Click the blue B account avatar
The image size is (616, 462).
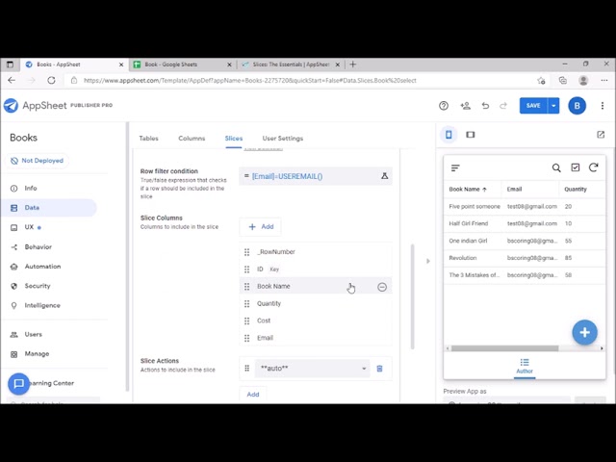(577, 106)
